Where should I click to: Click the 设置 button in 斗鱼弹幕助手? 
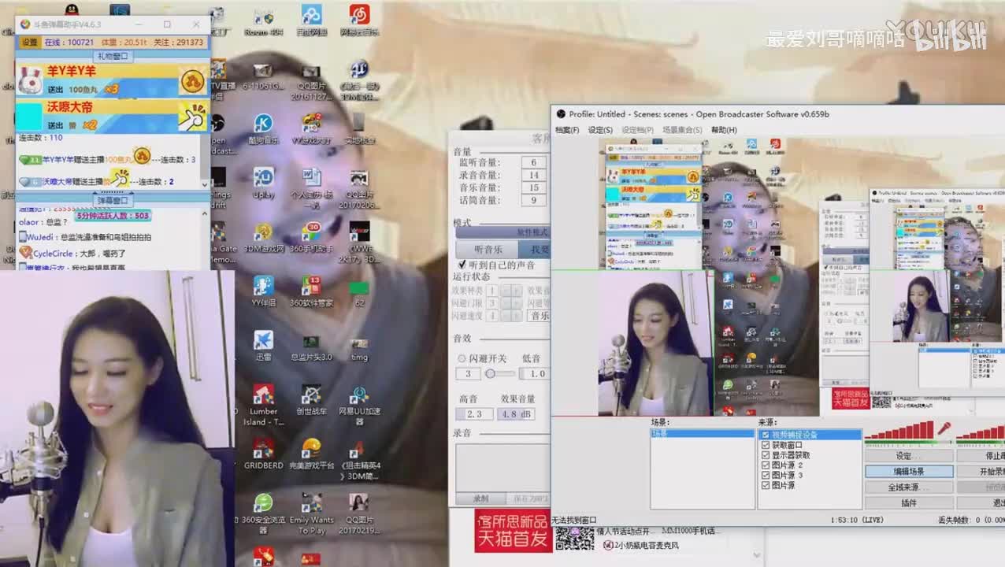click(30, 42)
